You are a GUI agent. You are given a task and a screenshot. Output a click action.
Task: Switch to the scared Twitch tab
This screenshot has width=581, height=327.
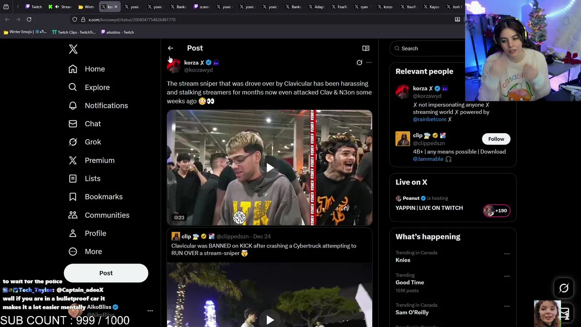[202, 7]
